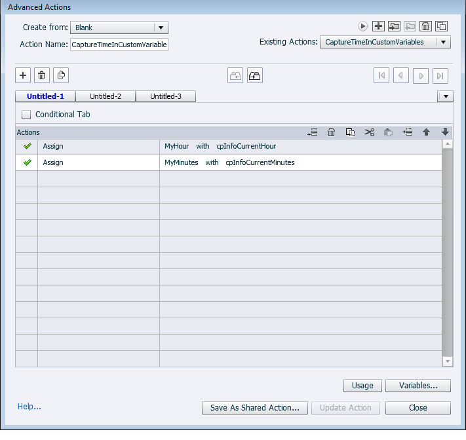This screenshot has height=440, width=466.
Task: Click the Duplicate action icon at top right
Action: 441,26
